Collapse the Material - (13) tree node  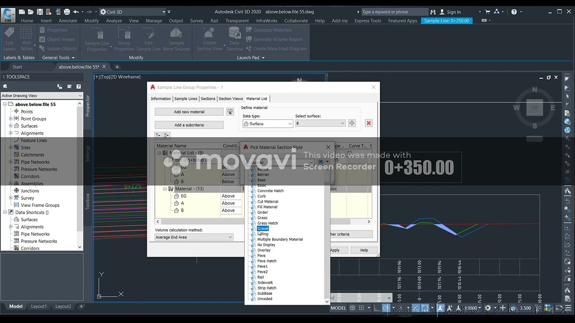[x=165, y=189]
